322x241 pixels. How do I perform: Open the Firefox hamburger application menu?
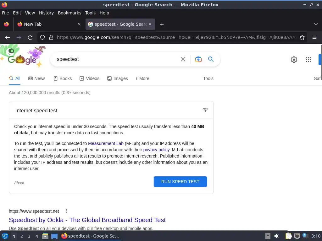click(x=314, y=37)
